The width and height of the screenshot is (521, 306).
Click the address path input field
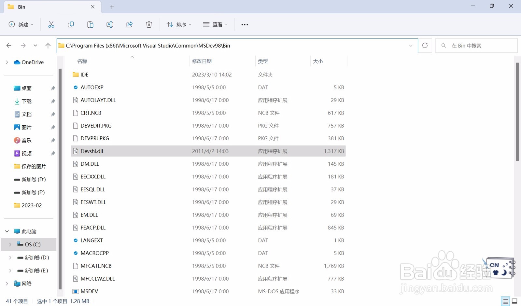[x=237, y=46]
